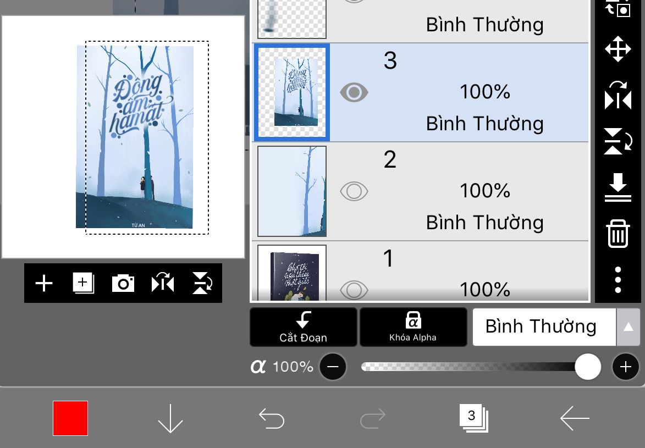Hide layer 3 using eye icon

[x=354, y=92]
